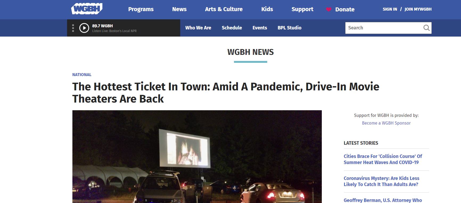Open Become a WGBH Sponsor link
Screen dimensions: 461x203
[x=386, y=123]
